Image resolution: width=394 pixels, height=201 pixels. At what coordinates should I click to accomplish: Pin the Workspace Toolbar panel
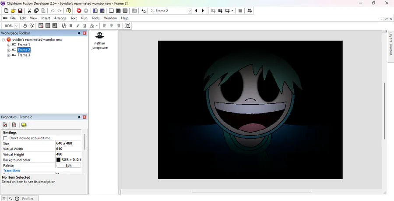(x=79, y=33)
